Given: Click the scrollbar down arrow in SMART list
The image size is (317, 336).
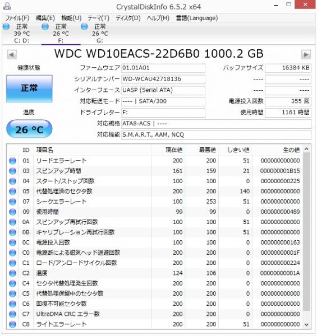Looking at the screenshot, I should click(306, 325).
